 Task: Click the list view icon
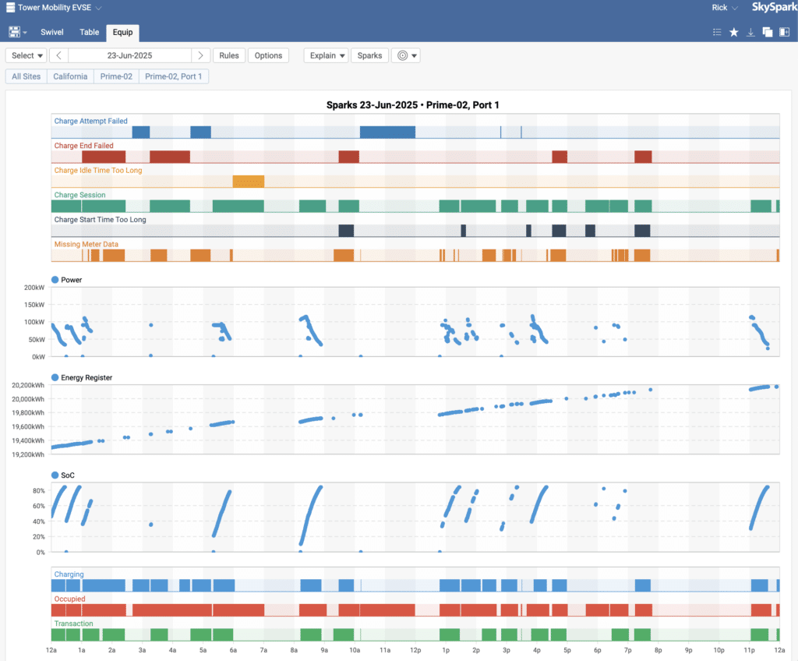717,32
